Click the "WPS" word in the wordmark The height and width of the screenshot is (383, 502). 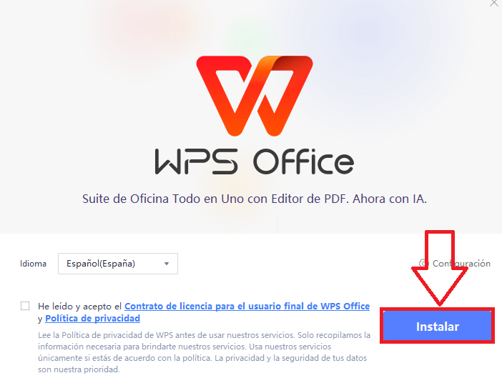pos(196,161)
